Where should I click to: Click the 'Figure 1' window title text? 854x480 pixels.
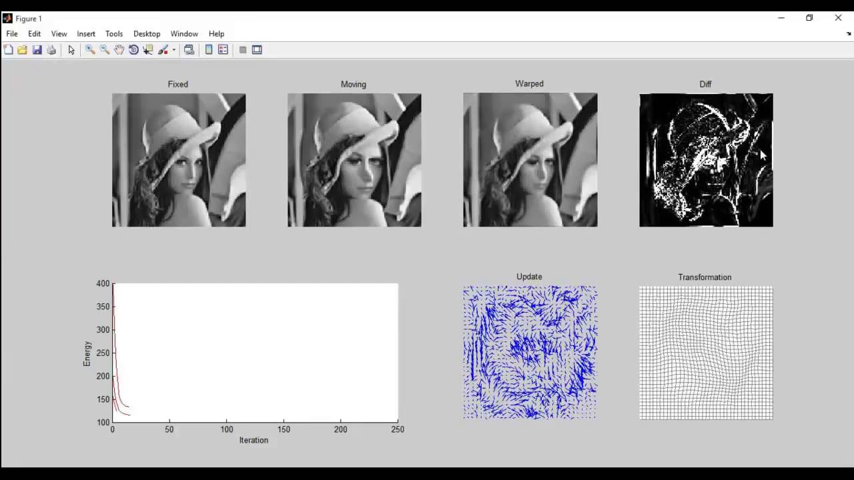coord(29,19)
